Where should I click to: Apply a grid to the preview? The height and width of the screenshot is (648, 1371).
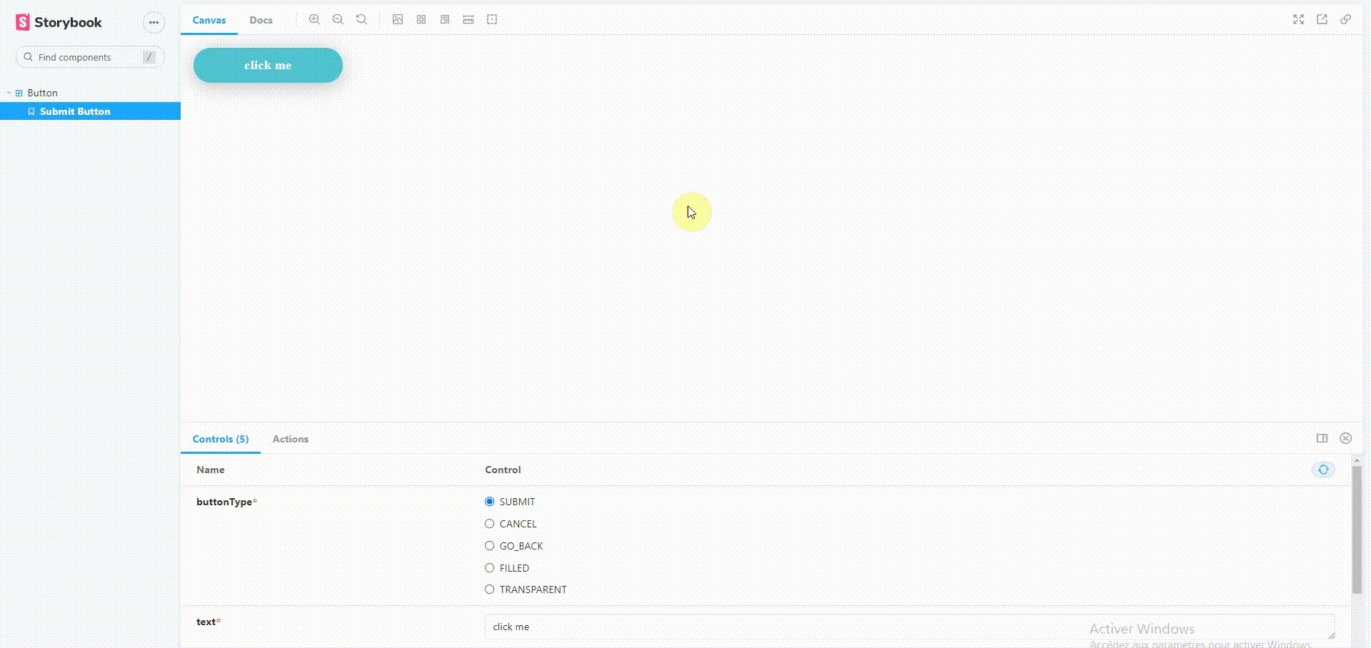[x=421, y=19]
